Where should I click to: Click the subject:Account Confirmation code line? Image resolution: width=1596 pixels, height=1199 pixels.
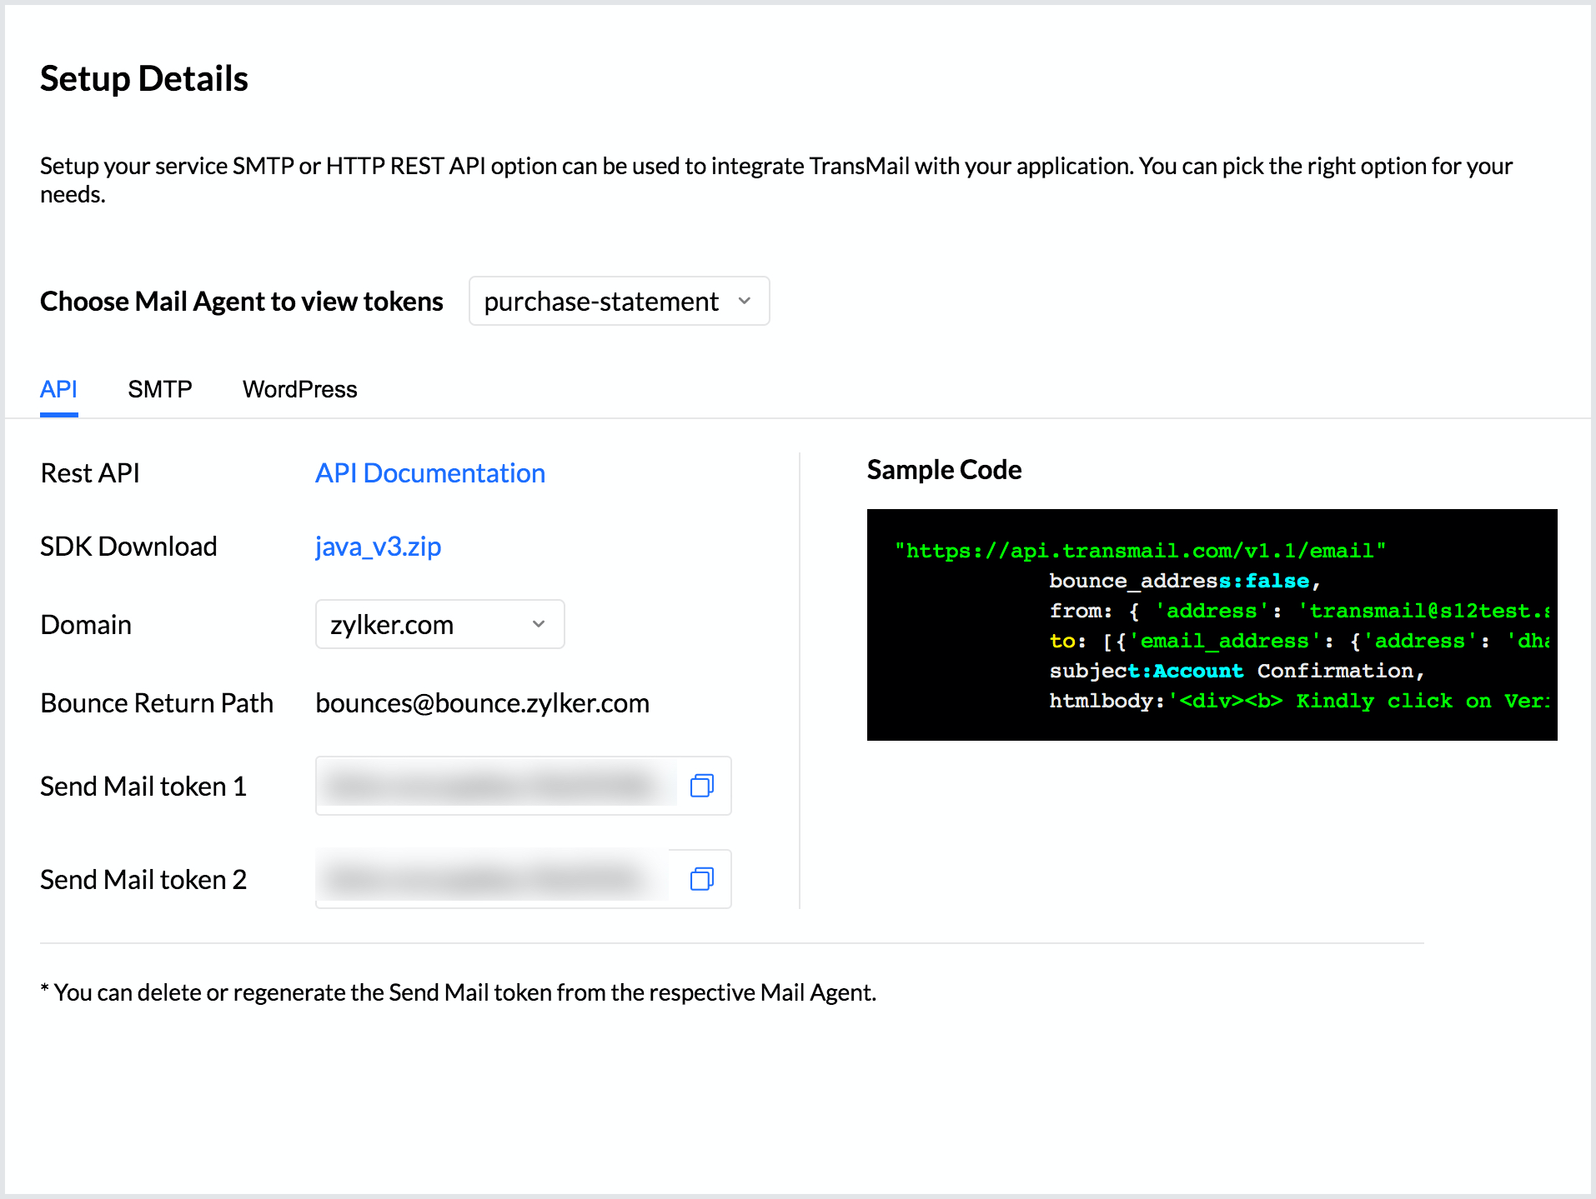(1237, 671)
